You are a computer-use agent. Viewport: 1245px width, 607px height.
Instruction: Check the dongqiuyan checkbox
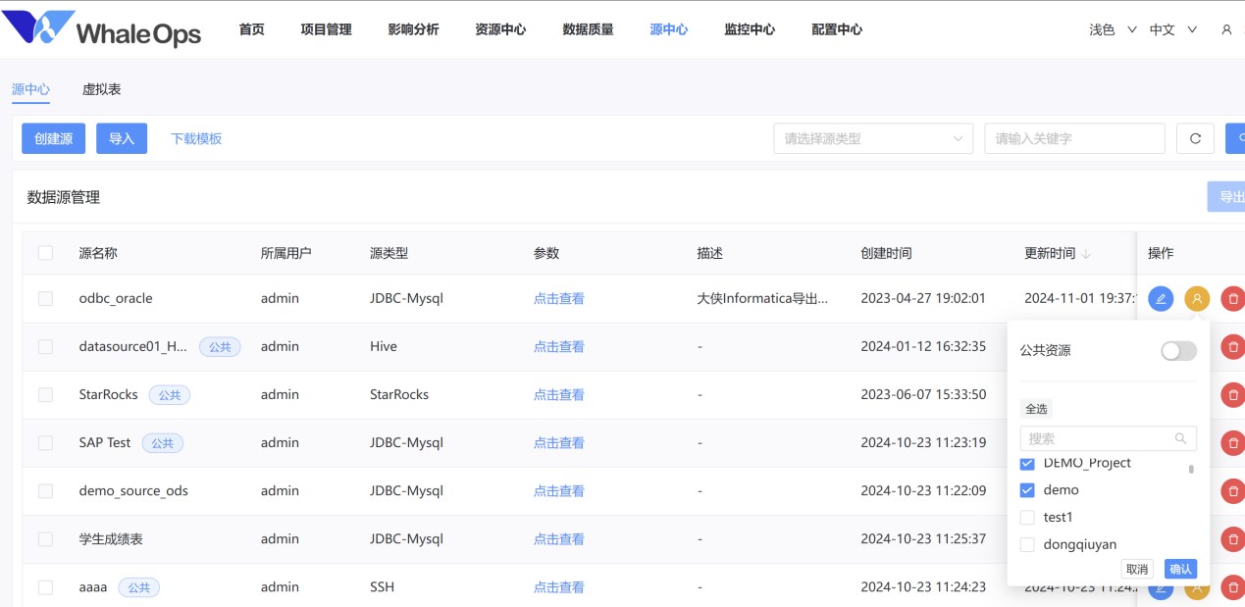[x=1027, y=544]
